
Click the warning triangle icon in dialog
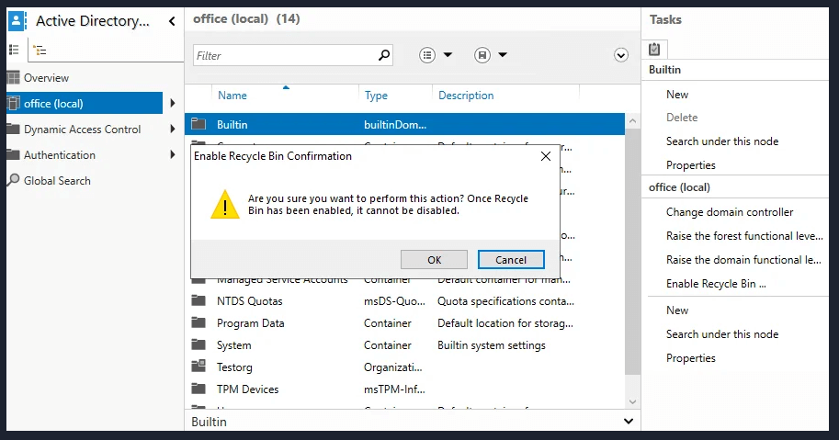click(225, 204)
